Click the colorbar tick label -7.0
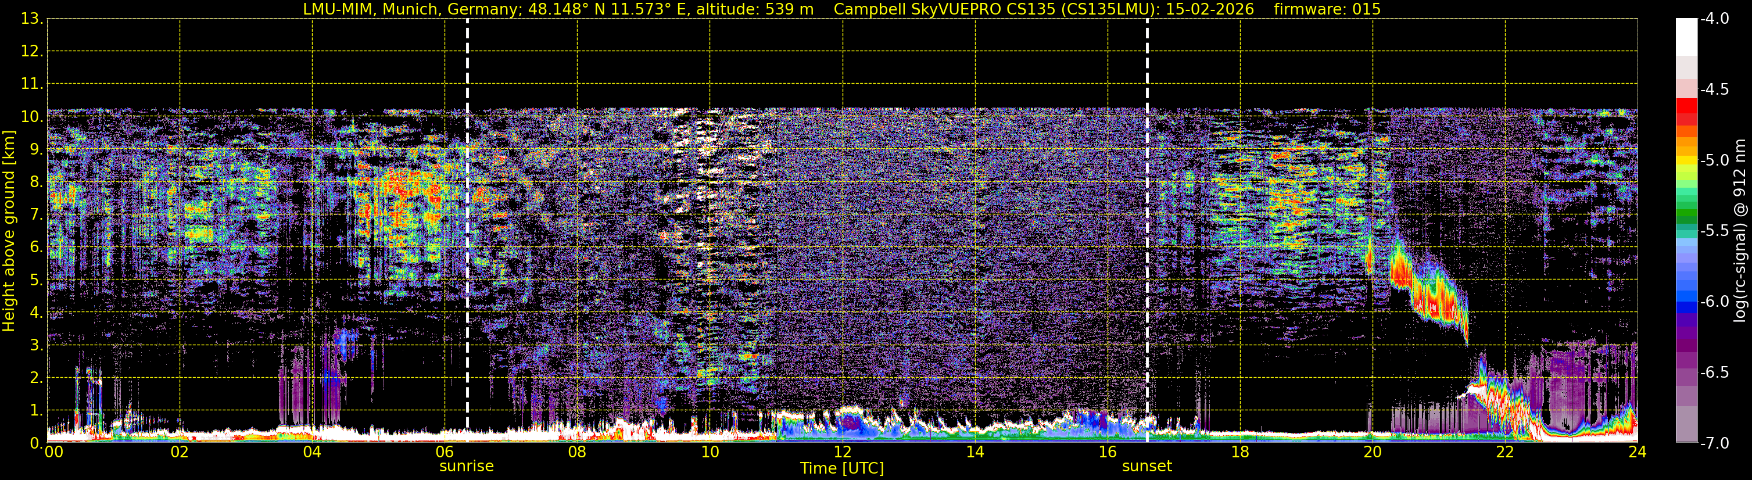This screenshot has height=480, width=1752. (1714, 443)
